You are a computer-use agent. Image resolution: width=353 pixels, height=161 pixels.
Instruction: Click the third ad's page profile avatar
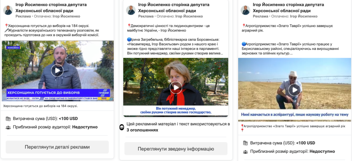pos(246,10)
